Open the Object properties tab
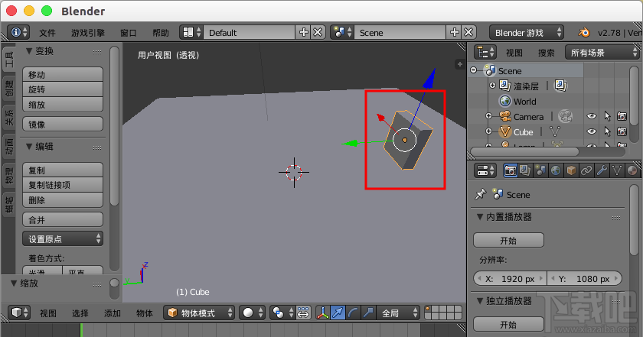Viewport: 643px width, 337px height. tap(571, 170)
